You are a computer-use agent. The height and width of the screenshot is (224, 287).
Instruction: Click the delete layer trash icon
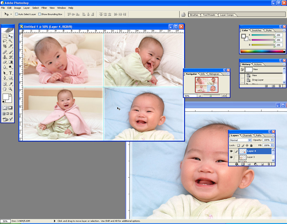click(x=268, y=164)
